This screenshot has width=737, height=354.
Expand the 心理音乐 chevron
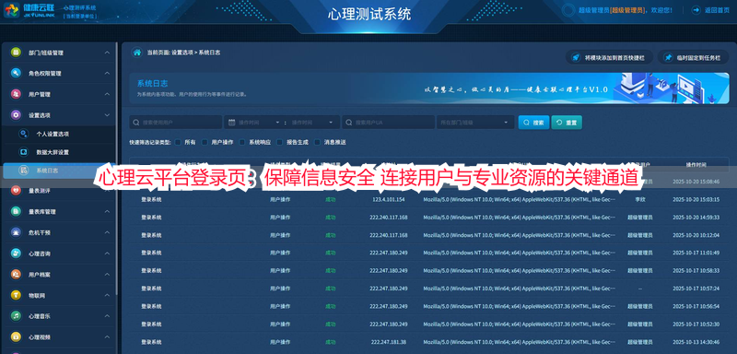[x=107, y=316]
